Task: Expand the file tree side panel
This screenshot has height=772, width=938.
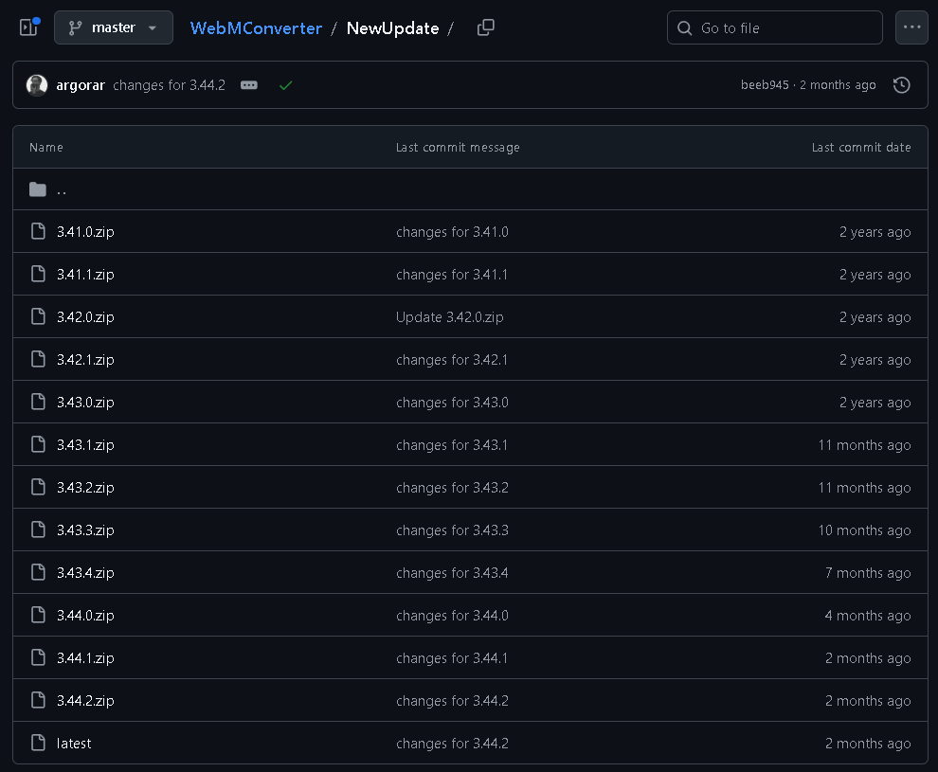Action: point(28,27)
